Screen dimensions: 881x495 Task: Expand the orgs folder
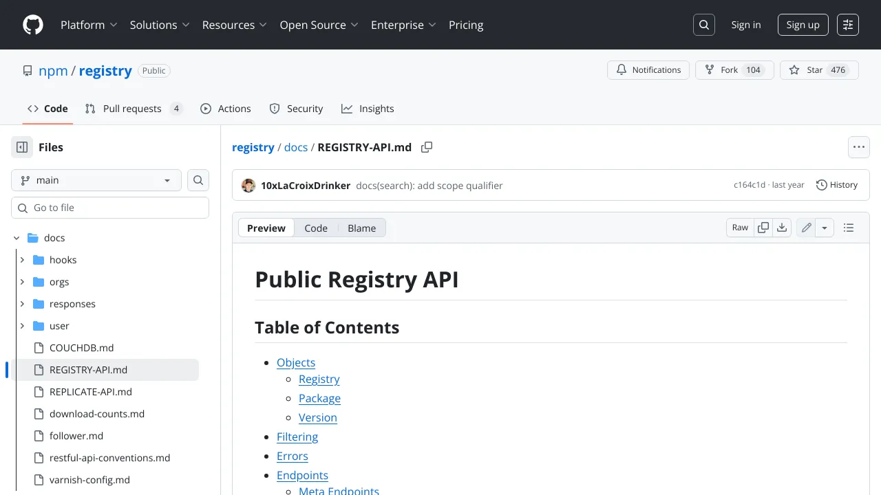[x=22, y=282]
